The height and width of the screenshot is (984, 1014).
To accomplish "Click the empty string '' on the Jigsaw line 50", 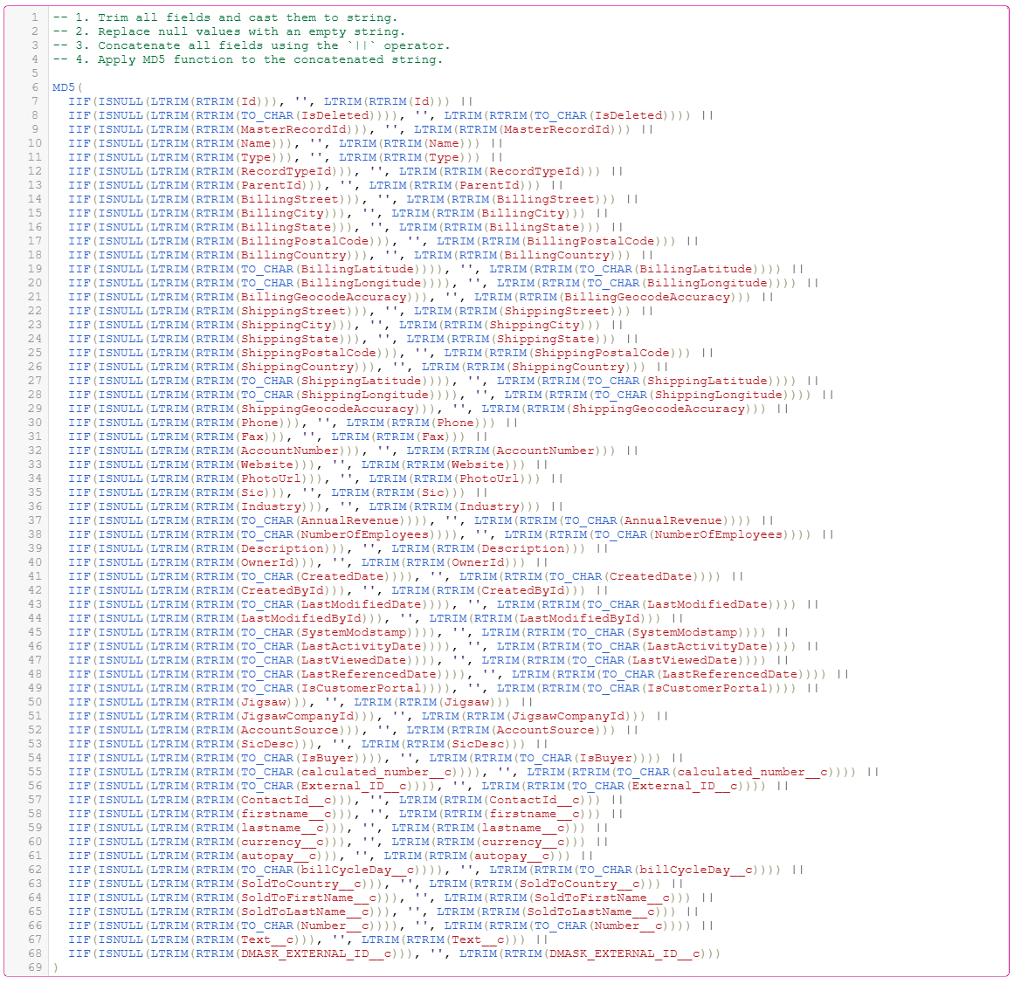I will point(331,702).
